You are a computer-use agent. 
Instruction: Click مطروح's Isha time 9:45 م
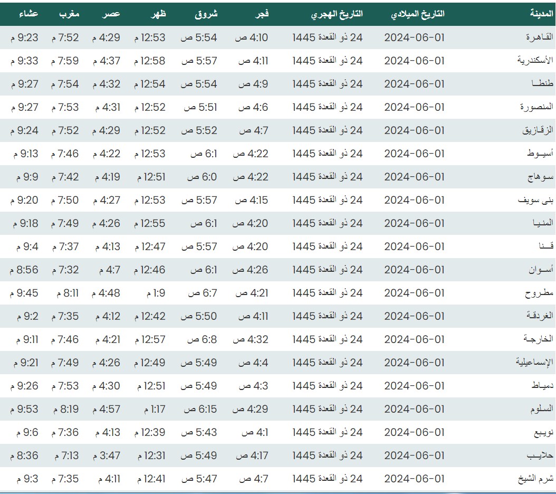pyautogui.click(x=24, y=293)
